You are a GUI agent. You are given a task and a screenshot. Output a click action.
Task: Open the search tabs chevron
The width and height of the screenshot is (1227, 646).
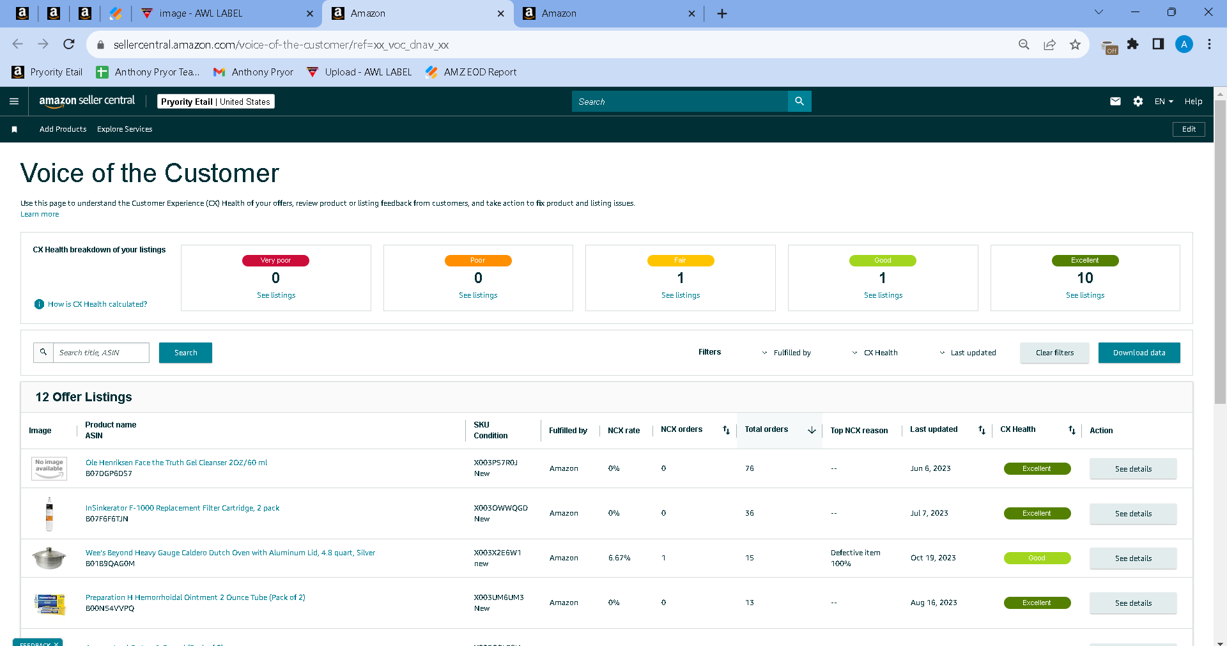1099,12
